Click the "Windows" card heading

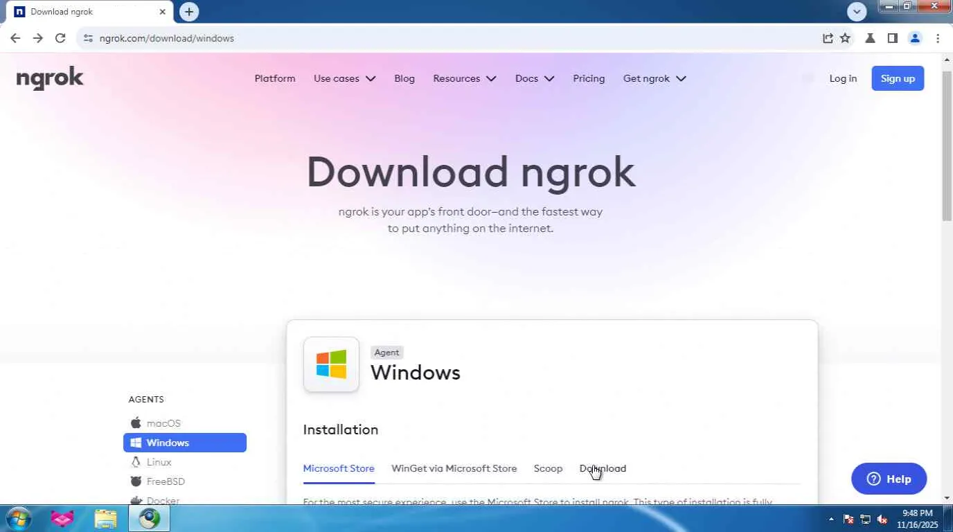(x=416, y=373)
